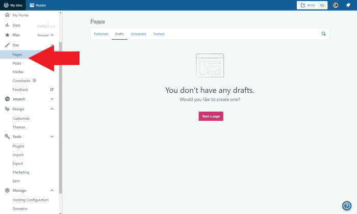The height and width of the screenshot is (214, 357).
Task: Open Customize under Design
Action: [x=21, y=119]
